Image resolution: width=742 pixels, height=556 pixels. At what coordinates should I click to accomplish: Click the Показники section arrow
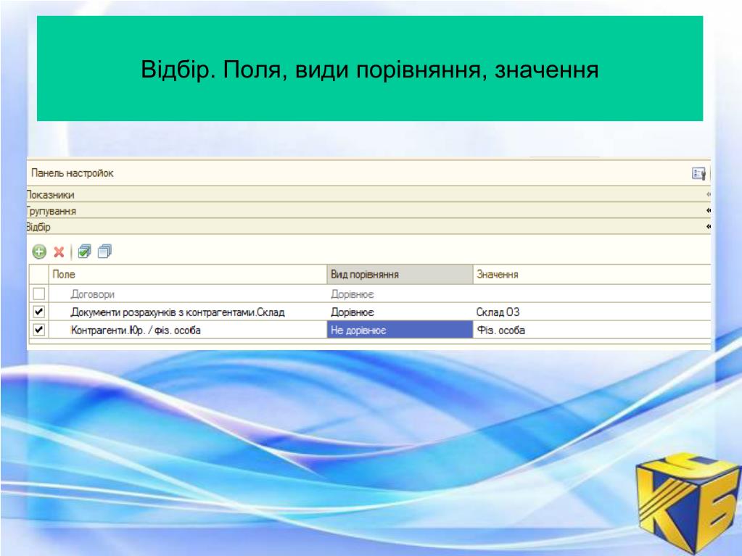point(709,194)
